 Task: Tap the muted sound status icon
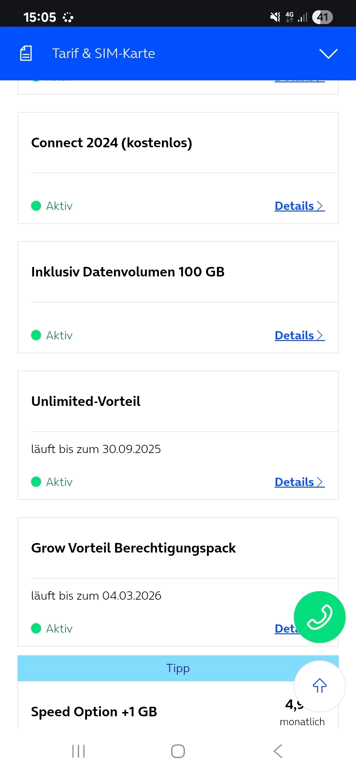(275, 17)
